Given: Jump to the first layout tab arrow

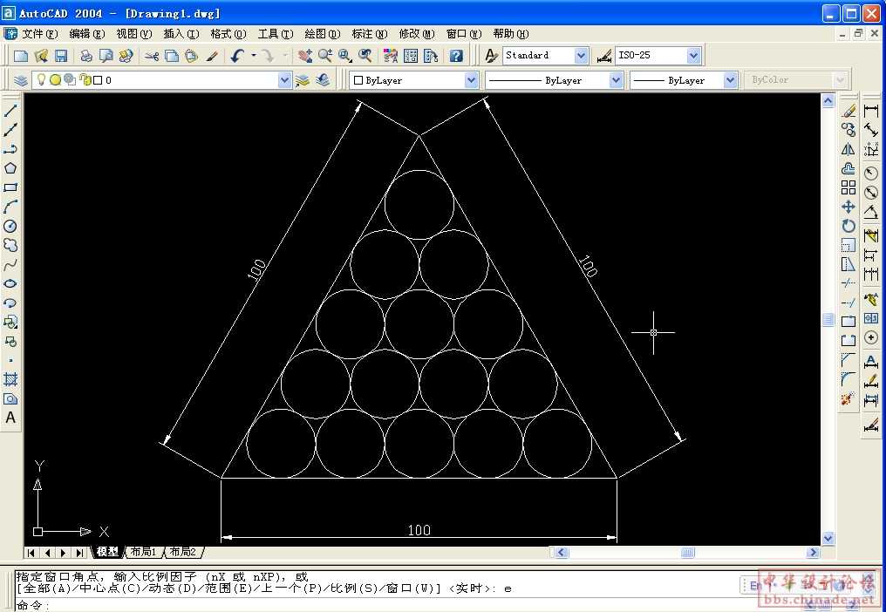Looking at the screenshot, I should click(x=31, y=552).
